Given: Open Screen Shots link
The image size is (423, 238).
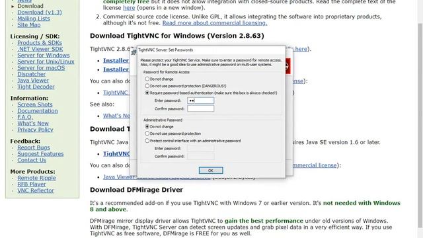Looking at the screenshot, I should pyautogui.click(x=35, y=104).
